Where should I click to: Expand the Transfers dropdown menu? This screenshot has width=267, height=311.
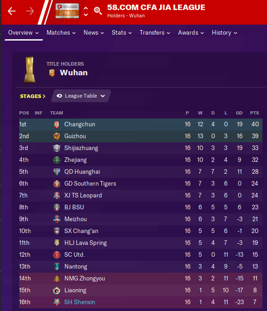155,33
